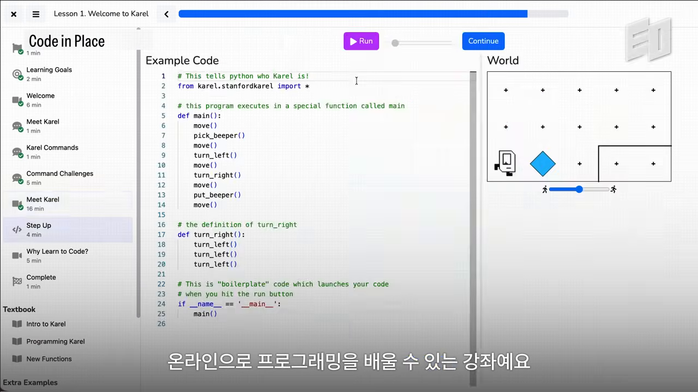Viewport: 698px width, 392px height.
Task: Click the checkered flag icon beside Complete
Action: [x=17, y=281]
